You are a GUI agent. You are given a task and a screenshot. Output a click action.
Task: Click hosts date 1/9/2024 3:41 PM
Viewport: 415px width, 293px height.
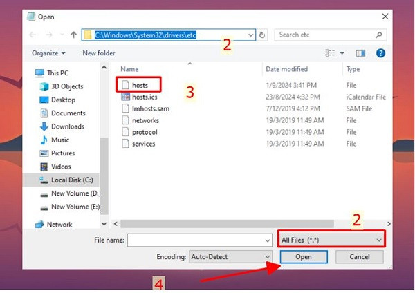[291, 85]
